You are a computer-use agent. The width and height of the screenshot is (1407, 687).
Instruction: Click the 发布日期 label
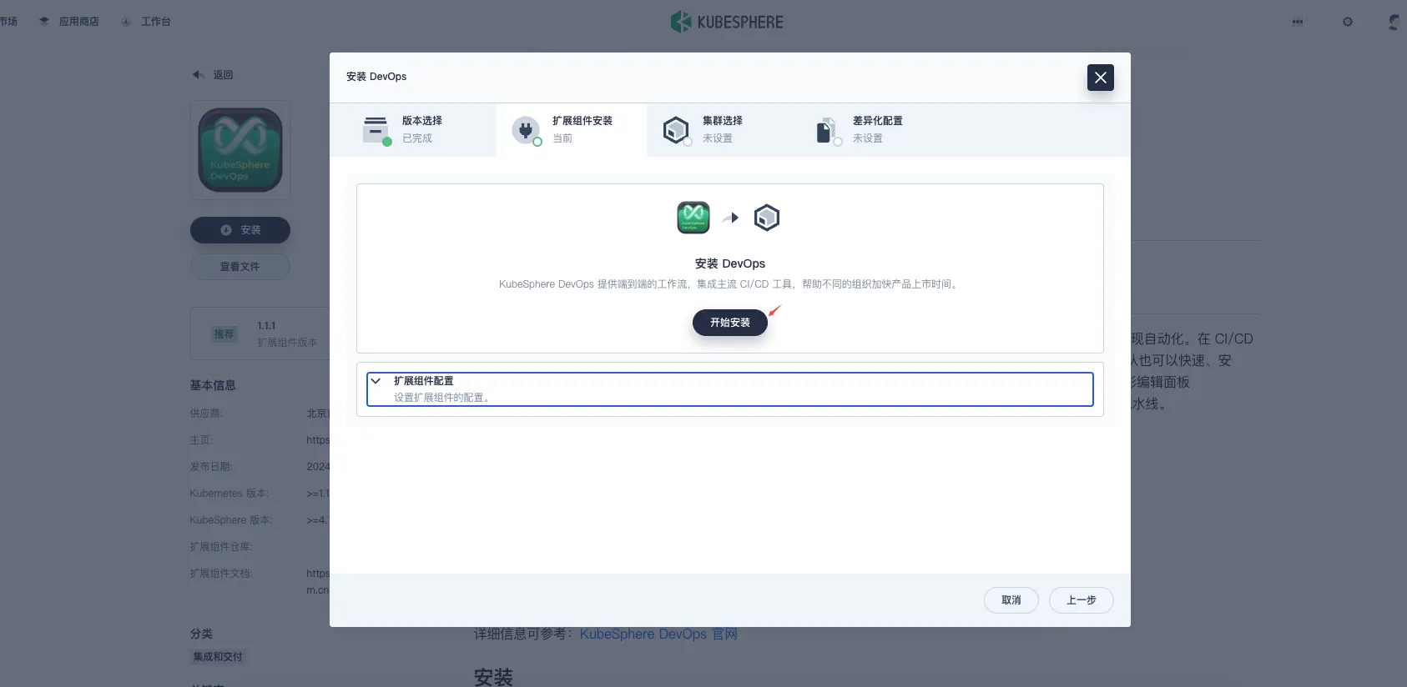[x=211, y=467]
